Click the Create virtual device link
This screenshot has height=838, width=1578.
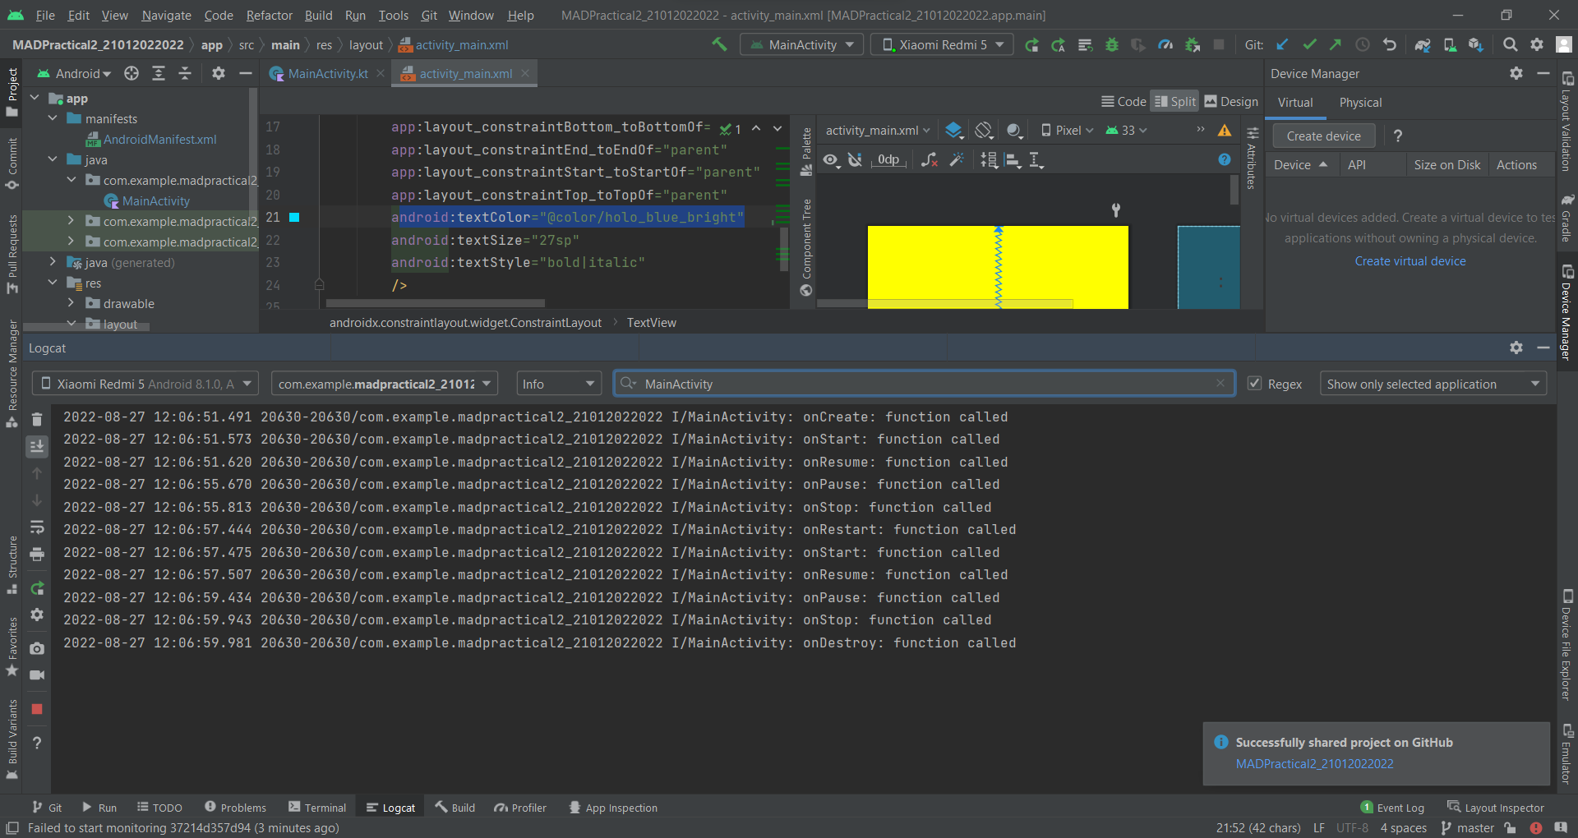pos(1409,261)
